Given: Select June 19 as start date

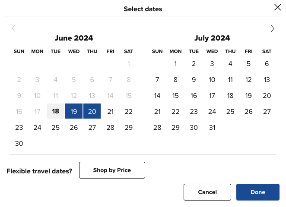Looking at the screenshot, I should click(74, 111).
